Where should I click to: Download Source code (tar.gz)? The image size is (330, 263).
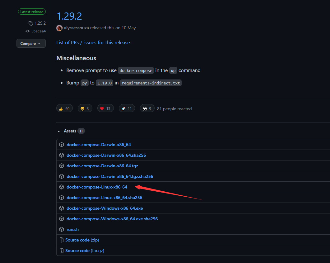85,251
